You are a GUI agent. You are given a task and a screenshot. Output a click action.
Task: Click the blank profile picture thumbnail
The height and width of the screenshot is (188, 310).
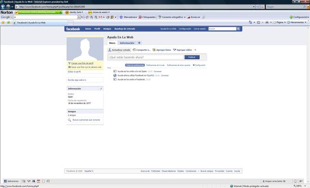coord(85,49)
